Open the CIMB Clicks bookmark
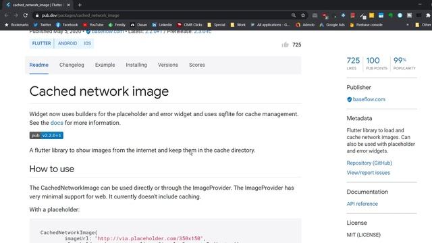 [190, 25]
